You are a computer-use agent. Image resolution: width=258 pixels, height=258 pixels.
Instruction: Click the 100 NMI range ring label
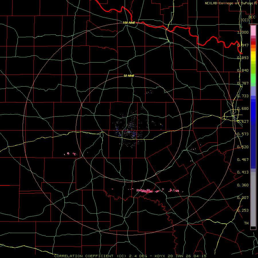point(129,23)
